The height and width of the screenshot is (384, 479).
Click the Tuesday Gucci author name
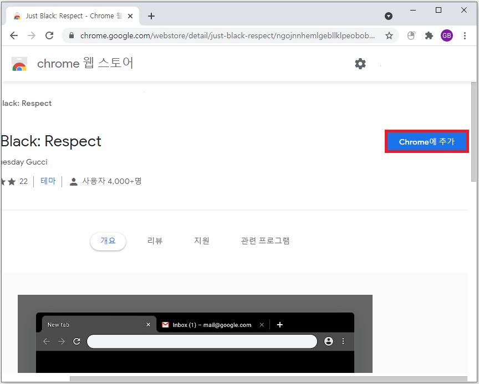tap(24, 162)
